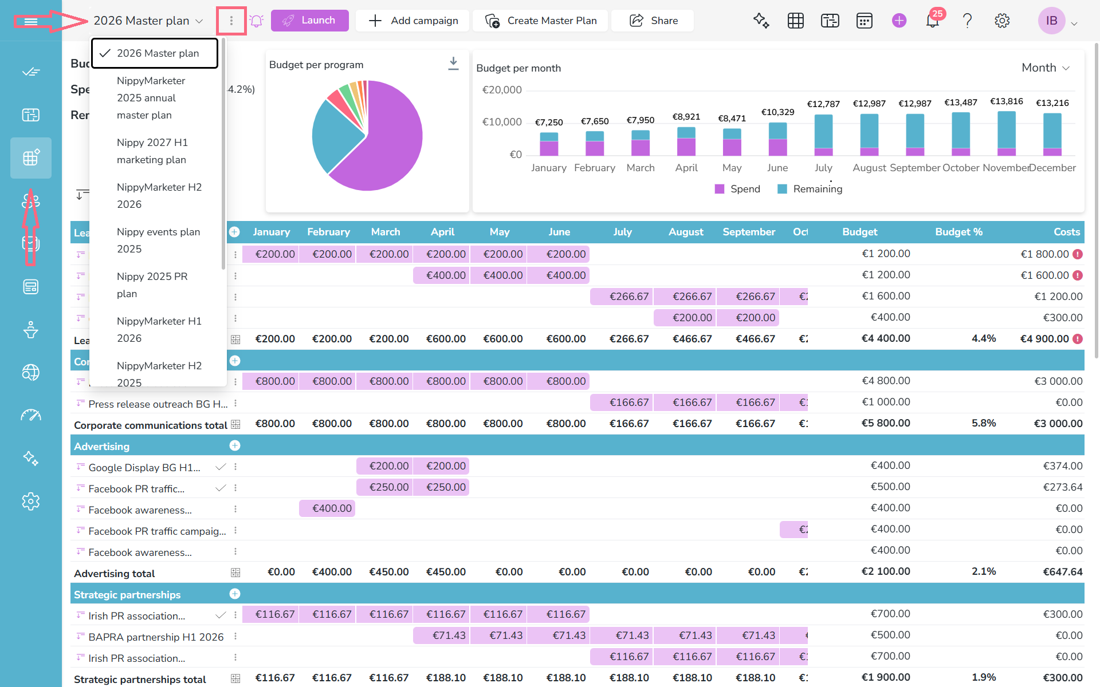Open row menu for Press release outreach

click(x=235, y=404)
